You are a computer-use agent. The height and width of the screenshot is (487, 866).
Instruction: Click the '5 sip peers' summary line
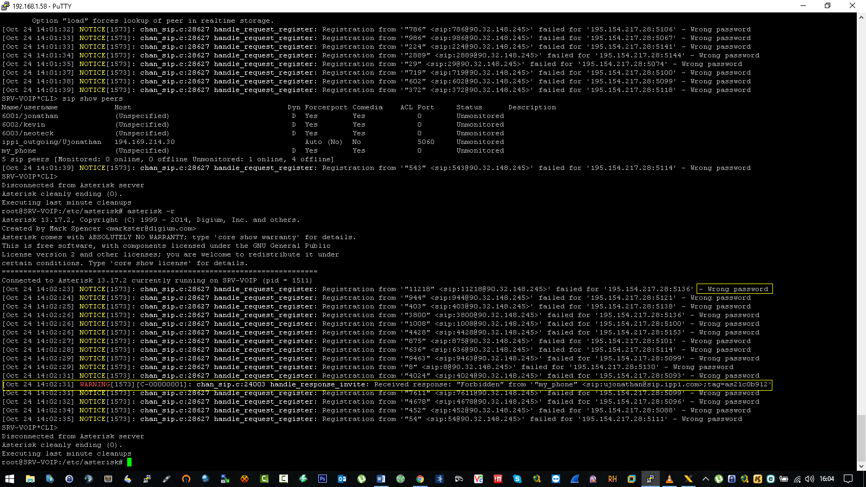coord(168,159)
